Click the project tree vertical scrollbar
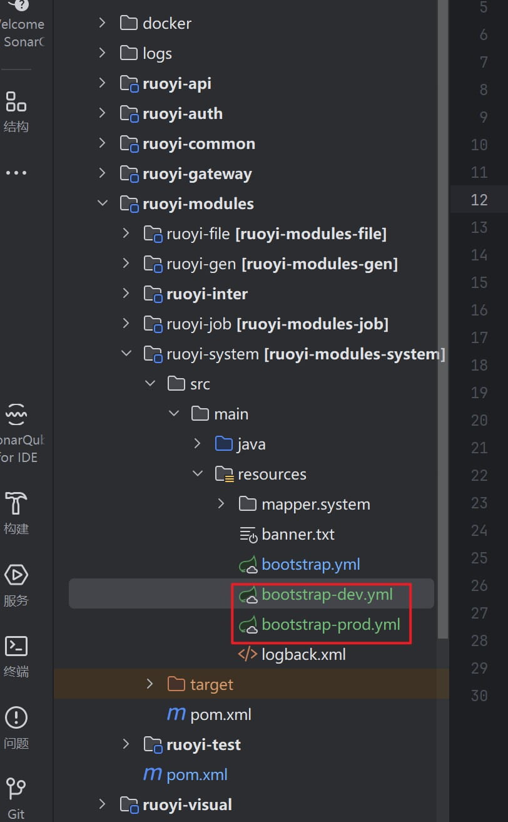This screenshot has height=822, width=508. [443, 313]
